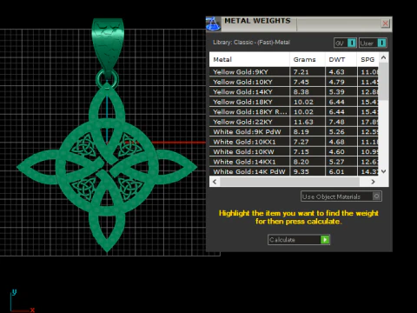The width and height of the screenshot is (417, 313).
Task: Click the 9.35 grams value
Action: pyautogui.click(x=301, y=172)
